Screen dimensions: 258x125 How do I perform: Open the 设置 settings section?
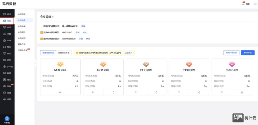[x=7, y=99]
